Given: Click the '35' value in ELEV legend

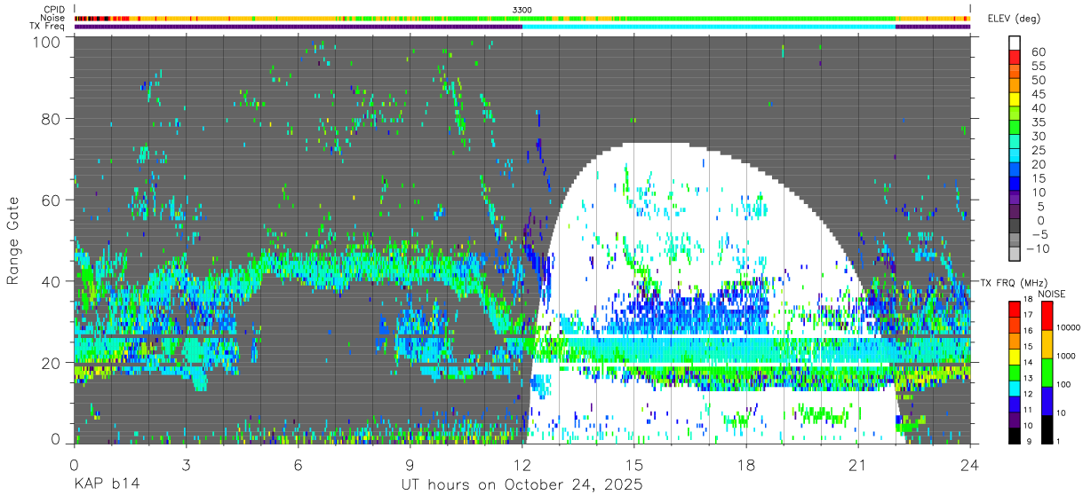Looking at the screenshot, I should [1039, 122].
